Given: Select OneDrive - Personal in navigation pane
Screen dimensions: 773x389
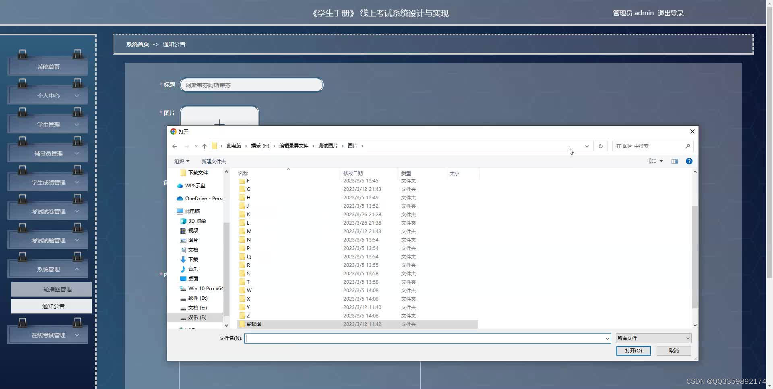Looking at the screenshot, I should [x=199, y=198].
